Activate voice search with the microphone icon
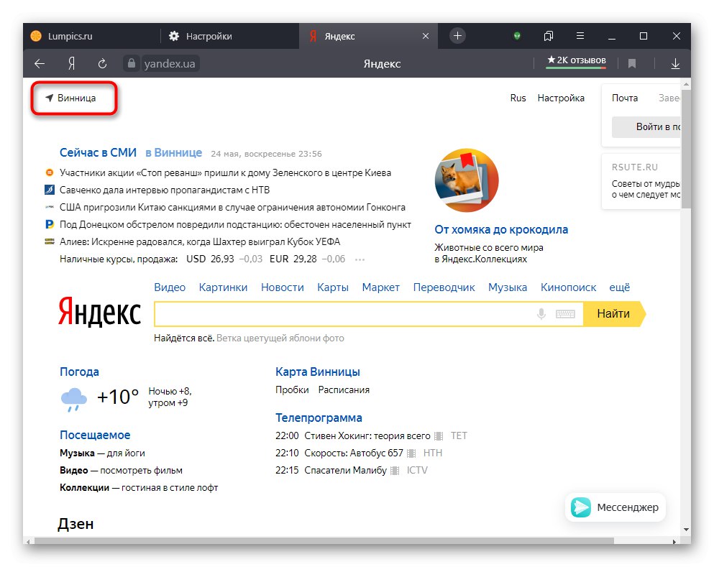This screenshot has height=567, width=714. tap(541, 313)
